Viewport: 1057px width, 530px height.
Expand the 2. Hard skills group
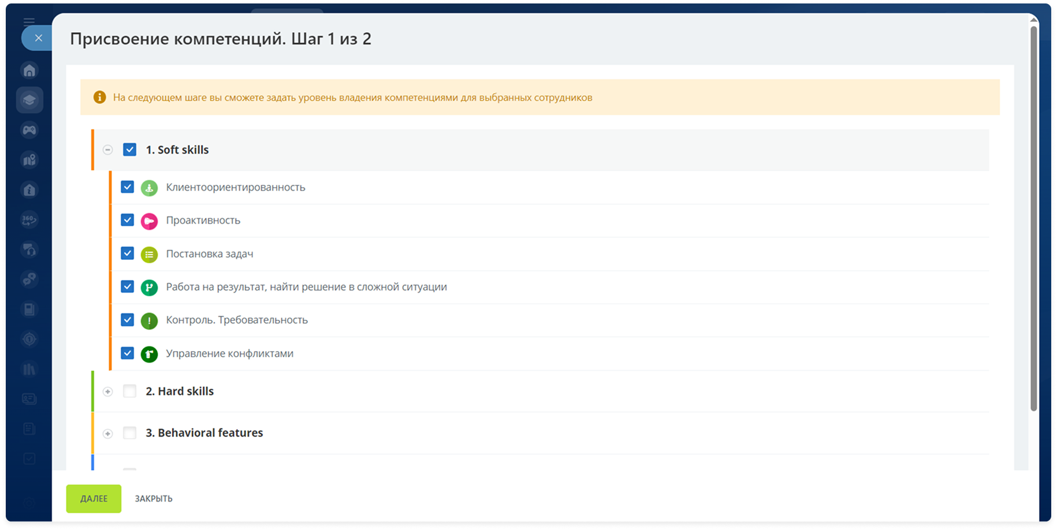coord(107,392)
